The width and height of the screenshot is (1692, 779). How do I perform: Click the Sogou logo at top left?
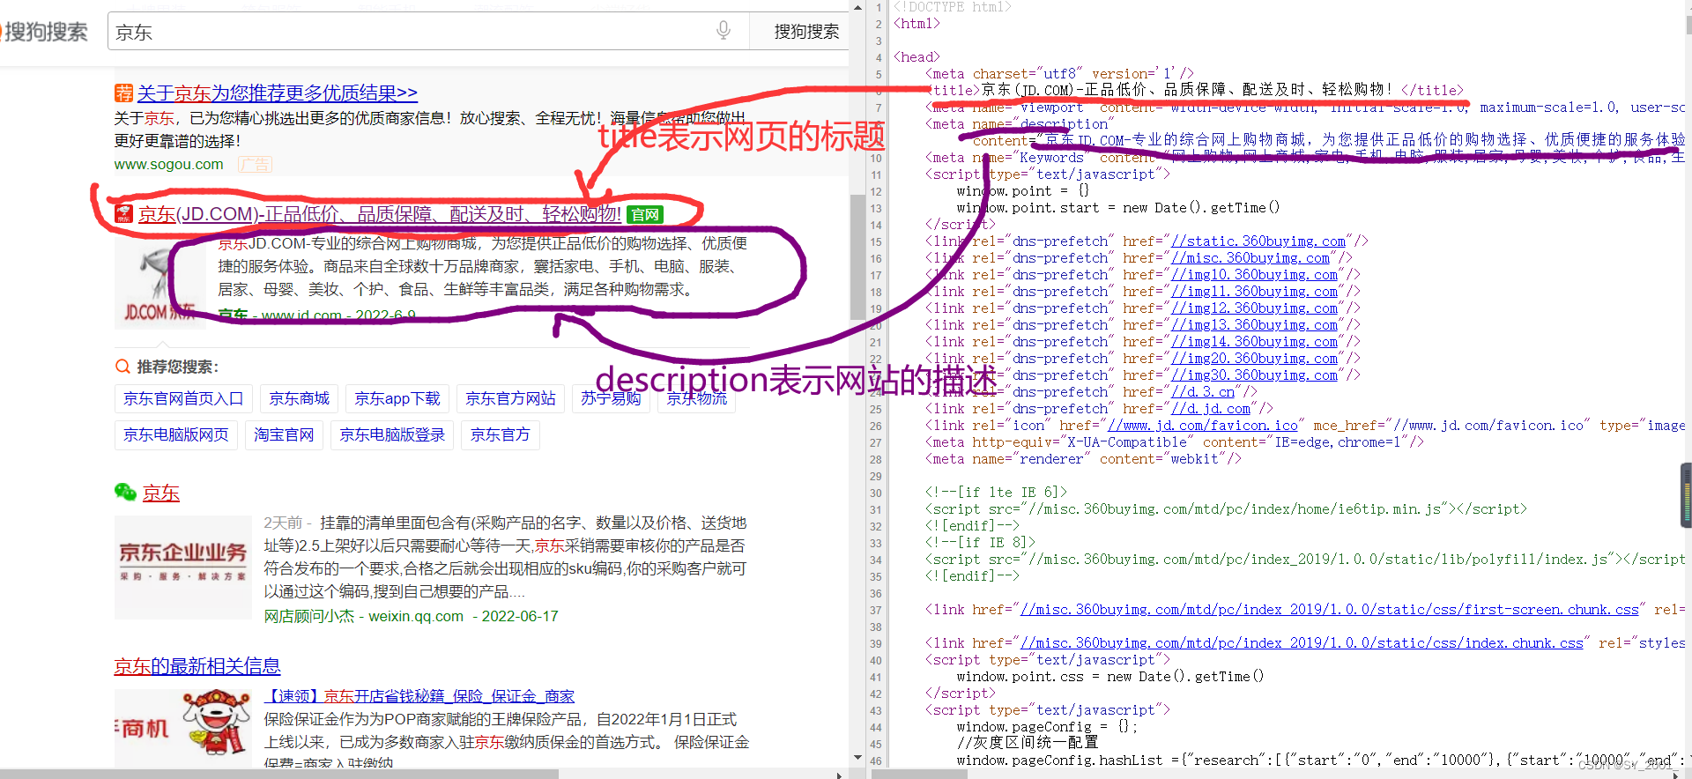(44, 32)
